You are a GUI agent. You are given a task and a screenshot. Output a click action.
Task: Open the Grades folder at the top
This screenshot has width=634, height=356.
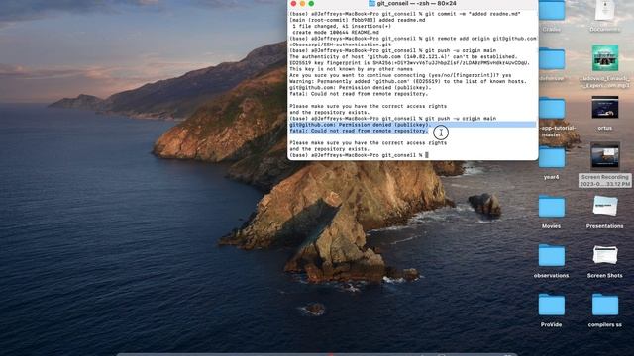tap(551, 11)
